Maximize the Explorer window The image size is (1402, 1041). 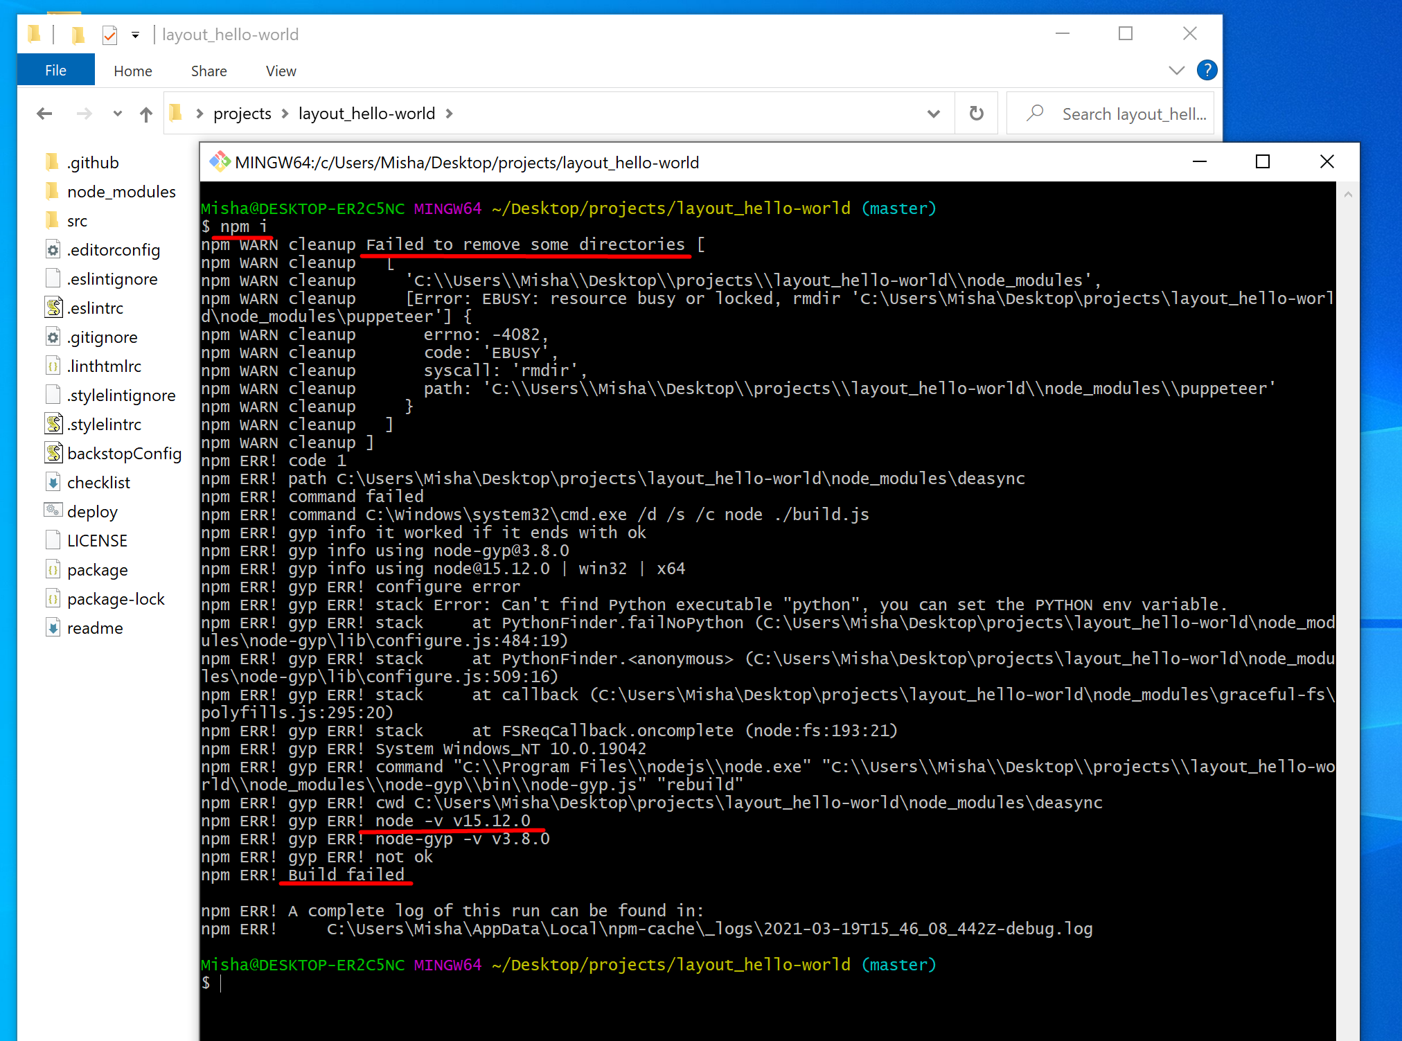(1126, 33)
